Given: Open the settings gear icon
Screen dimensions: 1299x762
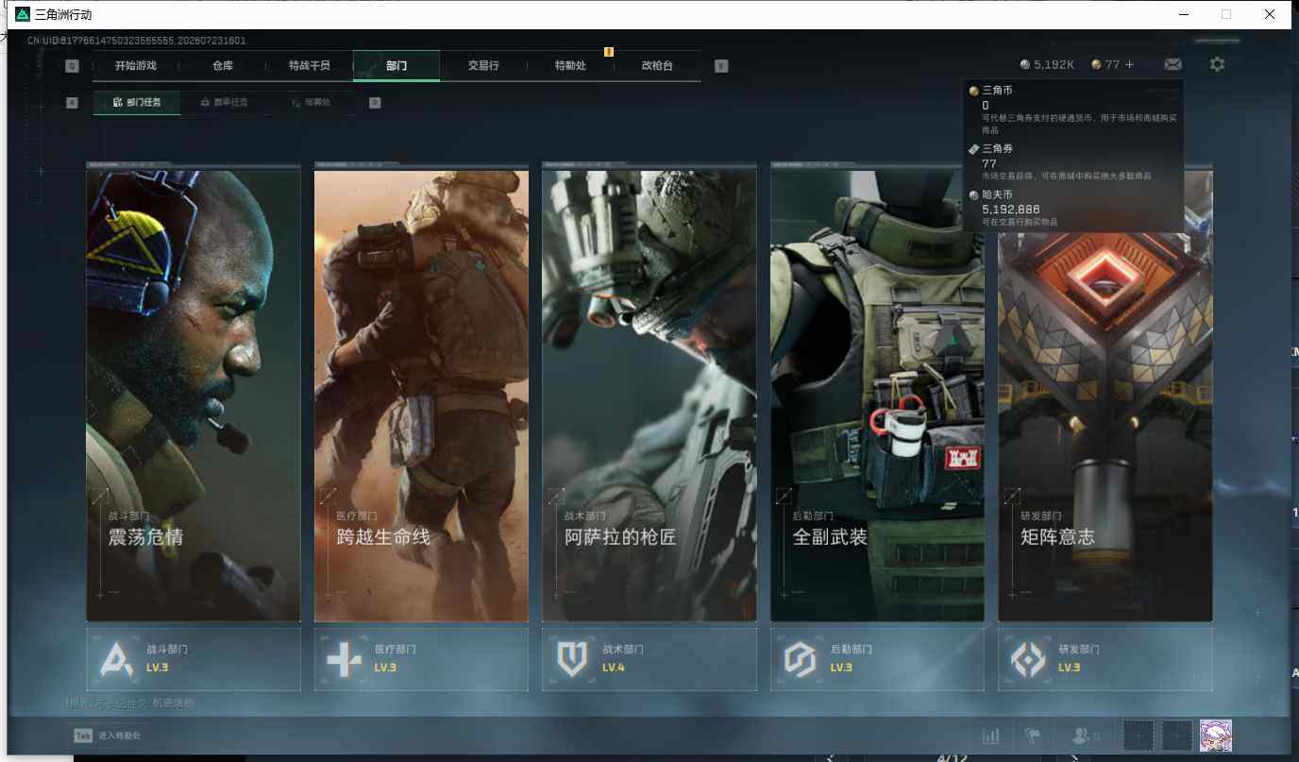Looking at the screenshot, I should (1217, 64).
